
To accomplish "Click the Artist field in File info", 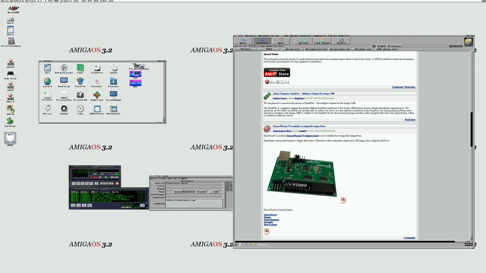I will coord(194,183).
